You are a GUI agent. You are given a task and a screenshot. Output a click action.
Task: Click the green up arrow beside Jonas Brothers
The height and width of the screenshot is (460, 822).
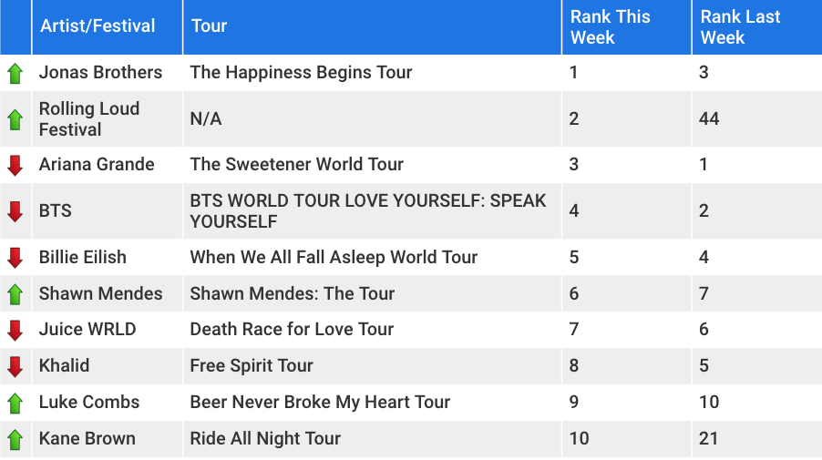(x=15, y=74)
